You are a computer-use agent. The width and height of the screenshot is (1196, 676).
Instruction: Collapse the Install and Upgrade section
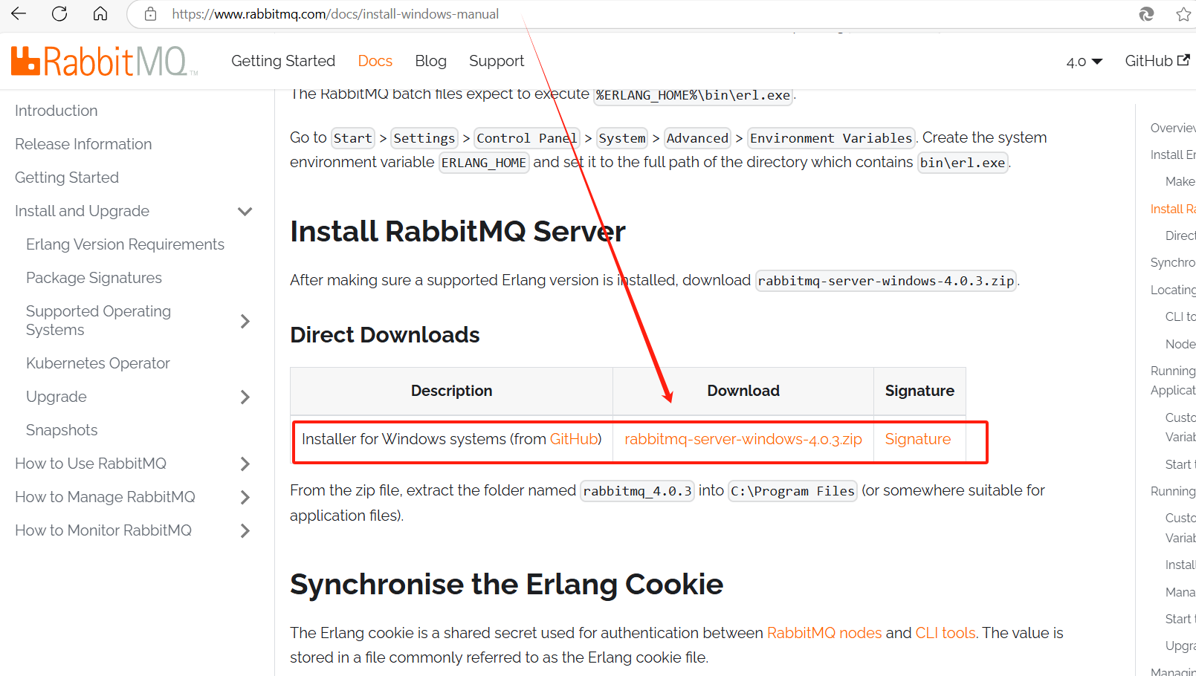245,211
